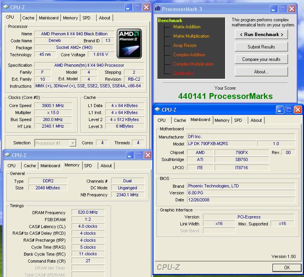Select Complex Addition benchmark item
304x277 pixels.
coord(189,55)
